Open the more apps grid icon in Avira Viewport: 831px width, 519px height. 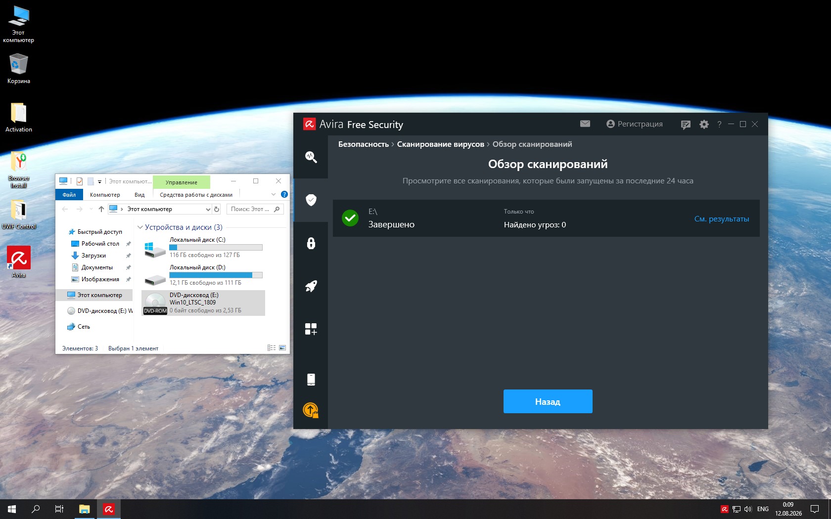311,329
